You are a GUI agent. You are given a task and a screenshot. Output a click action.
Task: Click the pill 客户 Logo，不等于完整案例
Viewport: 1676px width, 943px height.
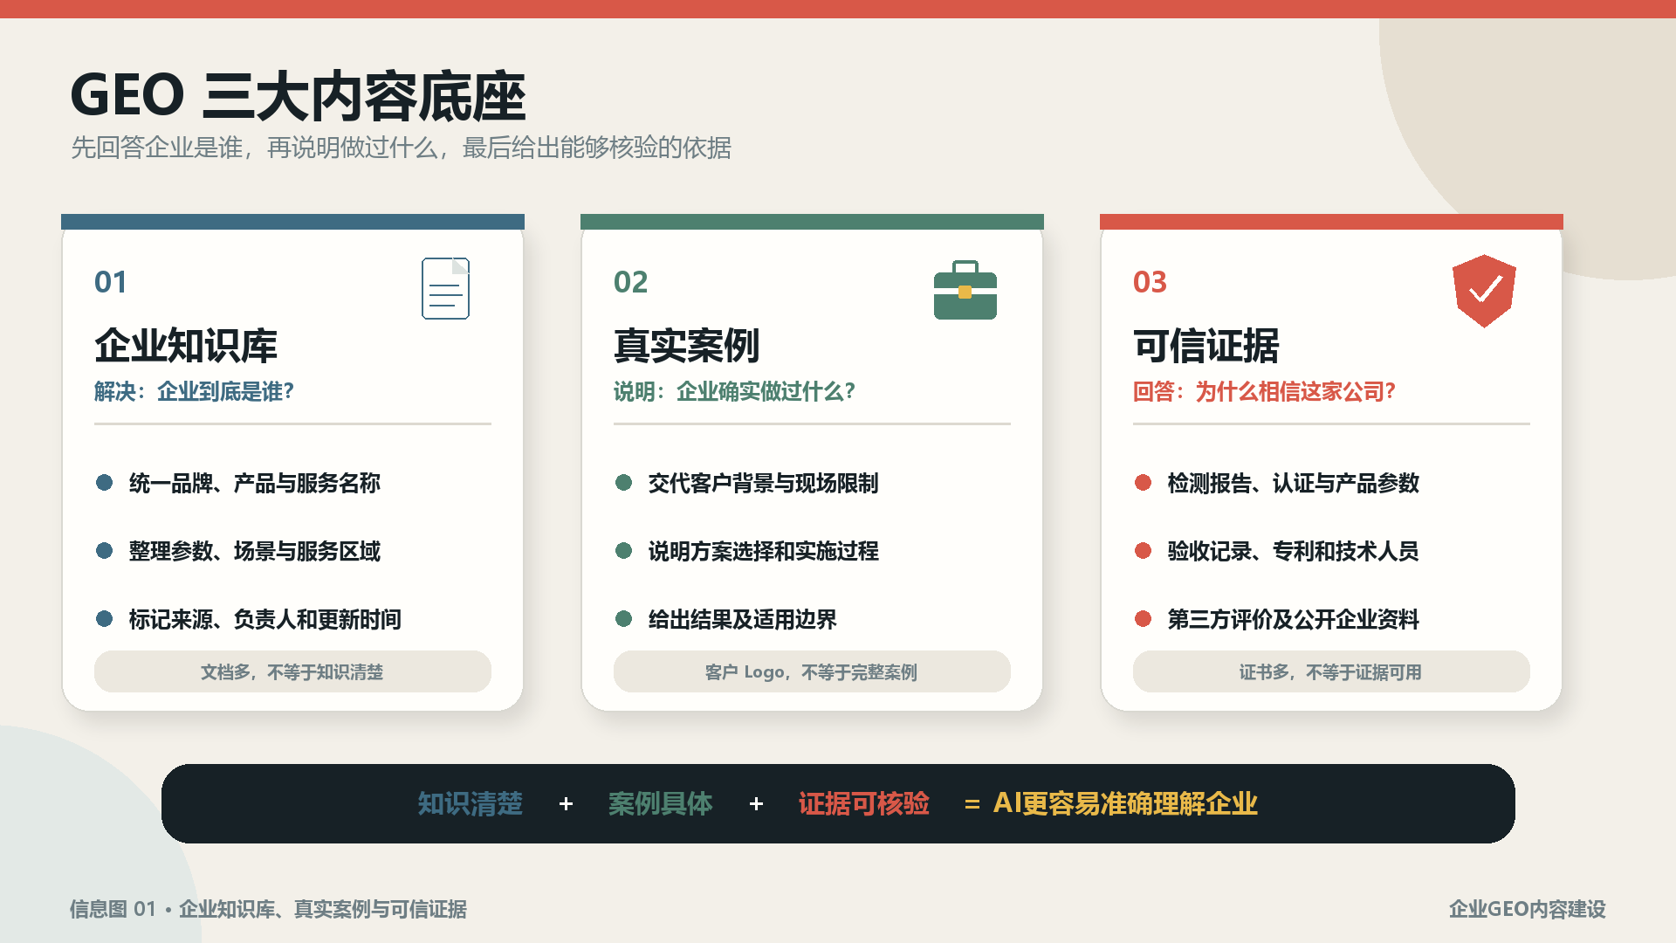(812, 671)
